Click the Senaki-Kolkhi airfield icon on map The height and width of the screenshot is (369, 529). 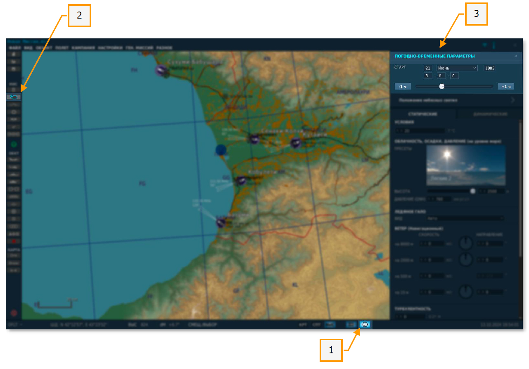click(x=254, y=139)
